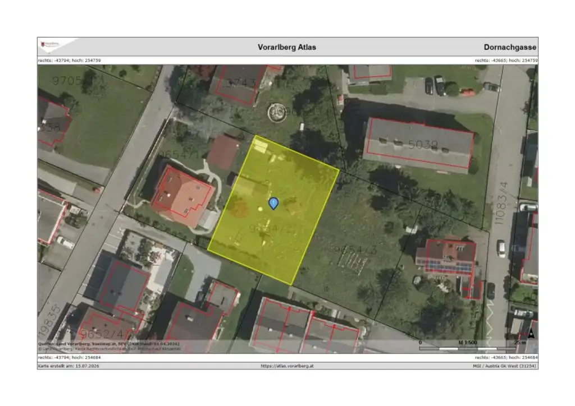This screenshot has width=575, height=406.
Task: Click the top-right 'rechts: -43665; hoch: 254759' coordinates
Action: click(x=506, y=61)
